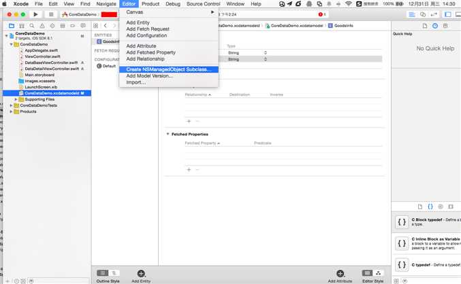Open the Debug navigator icon
The height and width of the screenshot is (284, 461).
(x=63, y=26)
